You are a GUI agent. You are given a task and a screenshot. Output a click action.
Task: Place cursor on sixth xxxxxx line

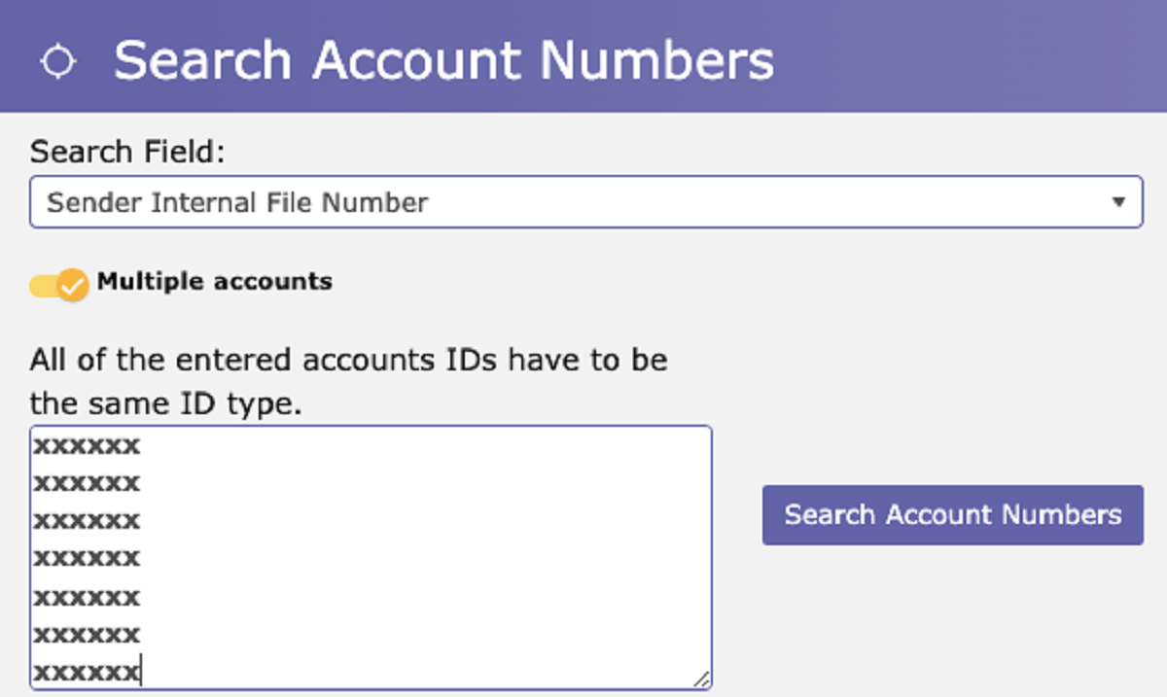point(87,634)
